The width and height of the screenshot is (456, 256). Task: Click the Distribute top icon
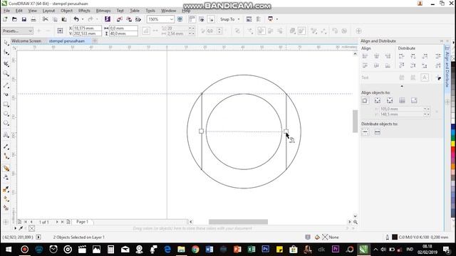pos(402,65)
